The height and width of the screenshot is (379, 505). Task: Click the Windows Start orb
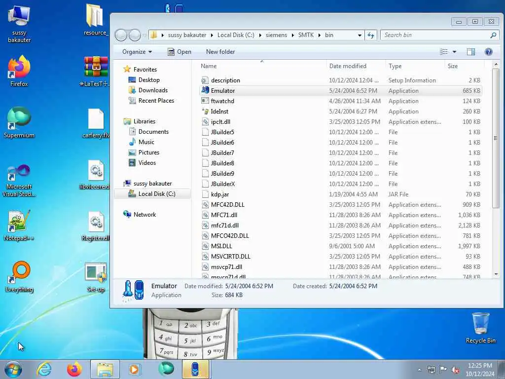click(13, 369)
